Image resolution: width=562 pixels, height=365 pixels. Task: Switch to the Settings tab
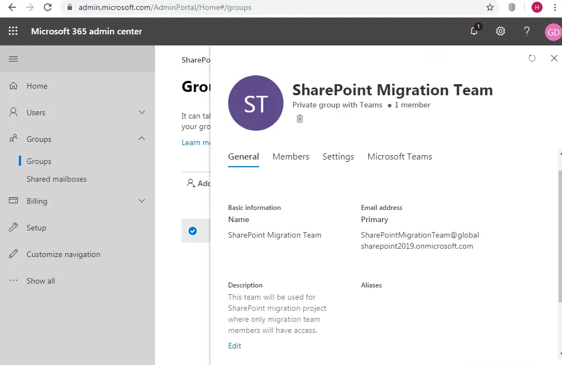coord(338,157)
